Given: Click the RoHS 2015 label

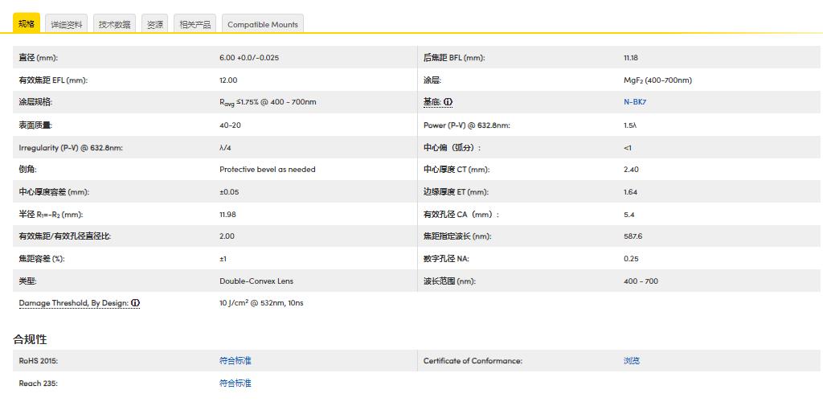Looking at the screenshot, I should [x=39, y=361].
